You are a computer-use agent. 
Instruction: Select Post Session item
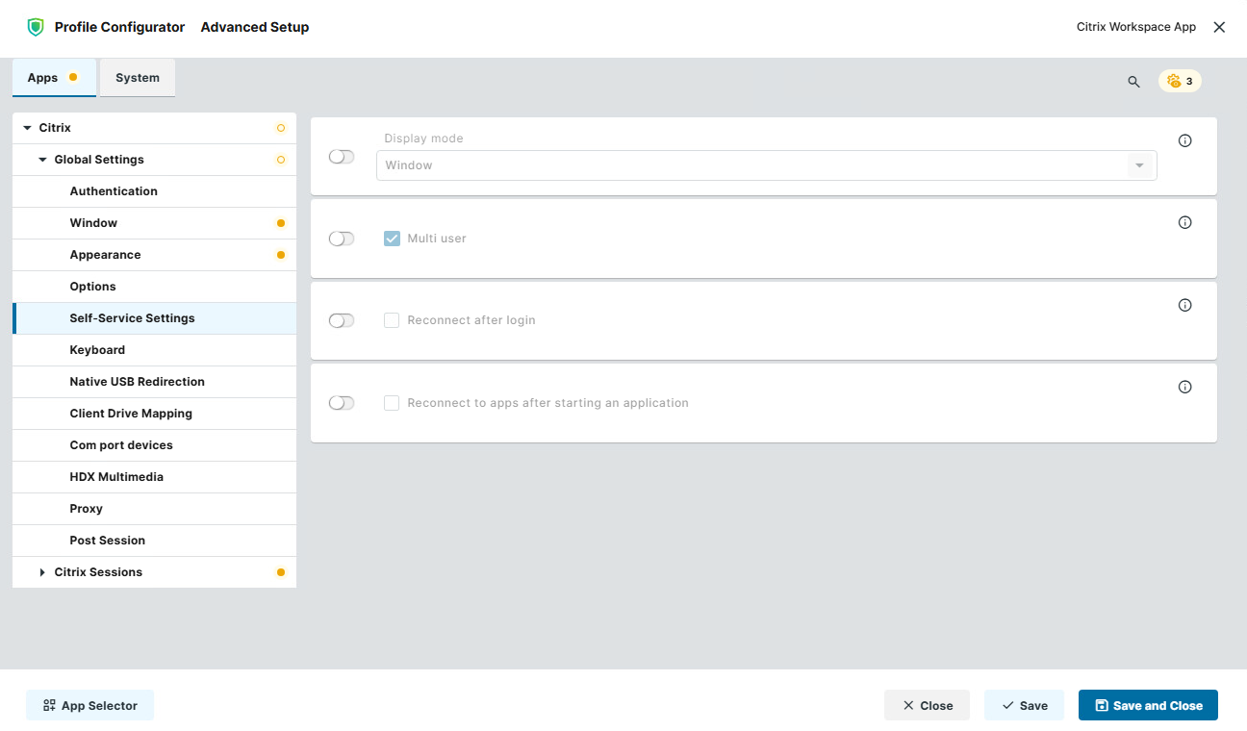[x=154, y=541]
